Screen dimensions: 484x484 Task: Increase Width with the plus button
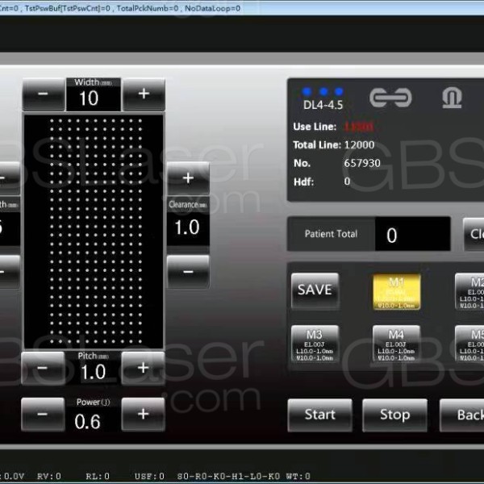[x=144, y=94]
